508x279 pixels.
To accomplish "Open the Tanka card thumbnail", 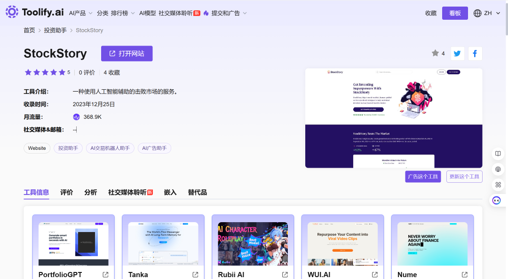I will pyautogui.click(x=163, y=244).
